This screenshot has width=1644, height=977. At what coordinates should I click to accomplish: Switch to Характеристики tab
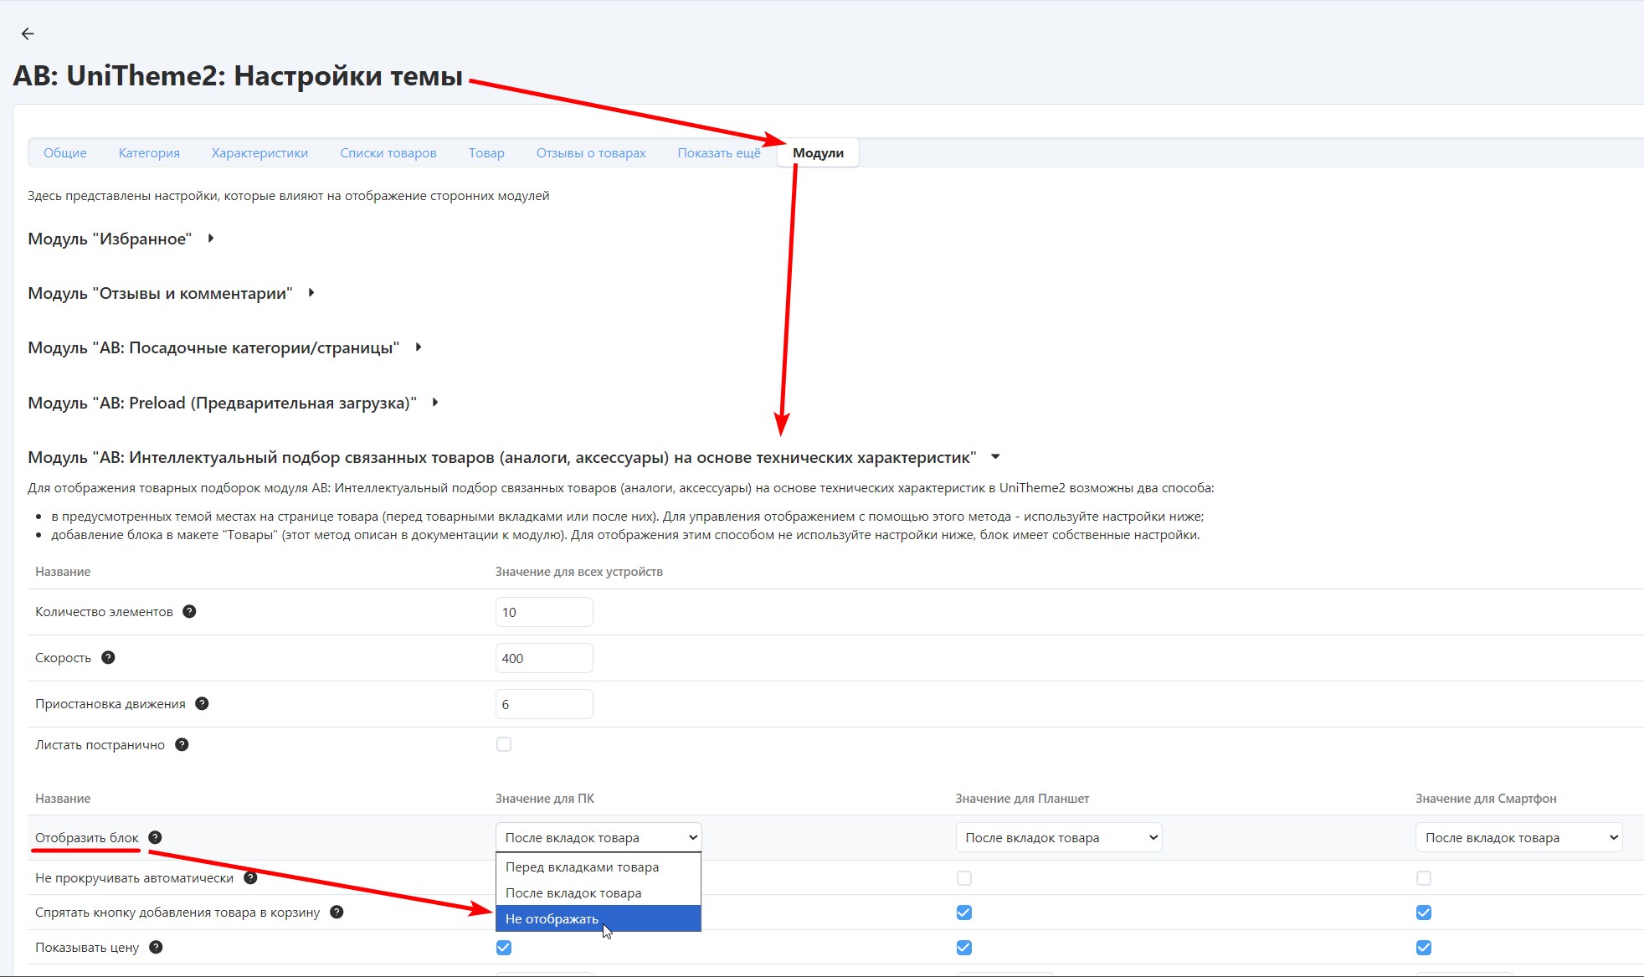(x=259, y=152)
